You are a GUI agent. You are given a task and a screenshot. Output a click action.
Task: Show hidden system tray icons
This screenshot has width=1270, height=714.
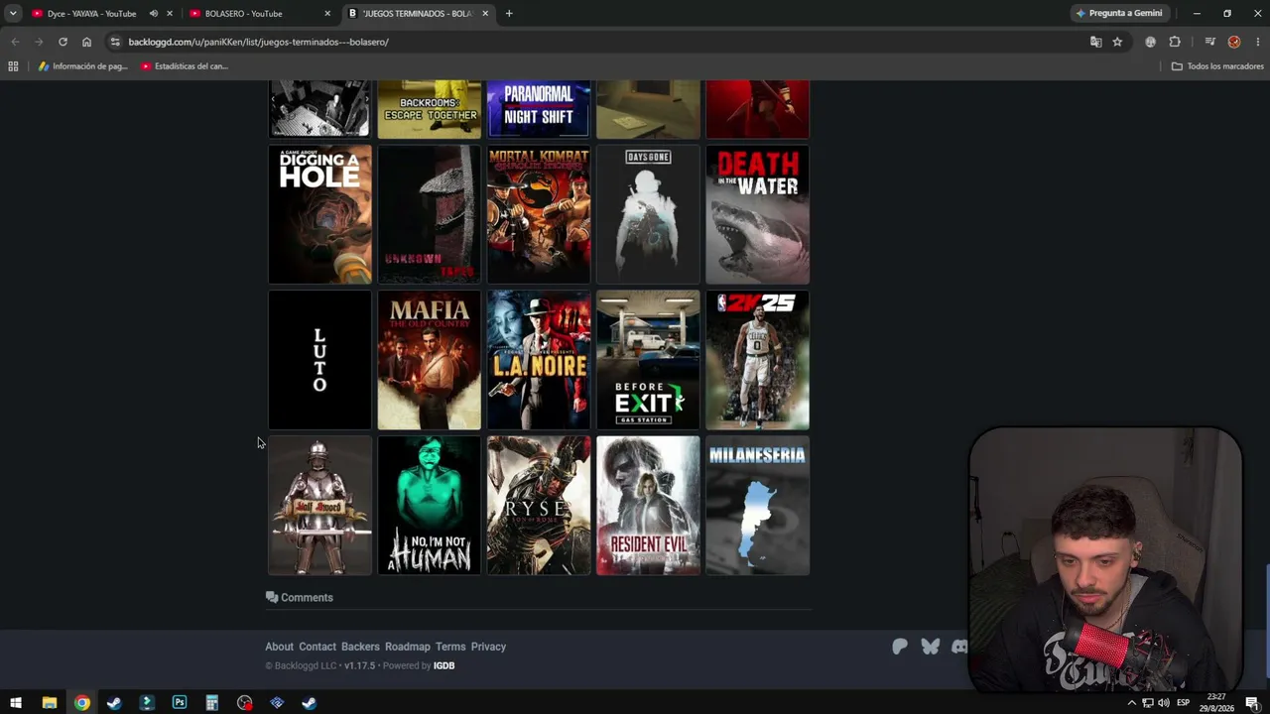(1132, 703)
